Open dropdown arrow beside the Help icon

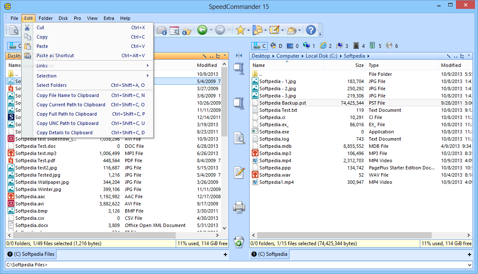(320, 34)
